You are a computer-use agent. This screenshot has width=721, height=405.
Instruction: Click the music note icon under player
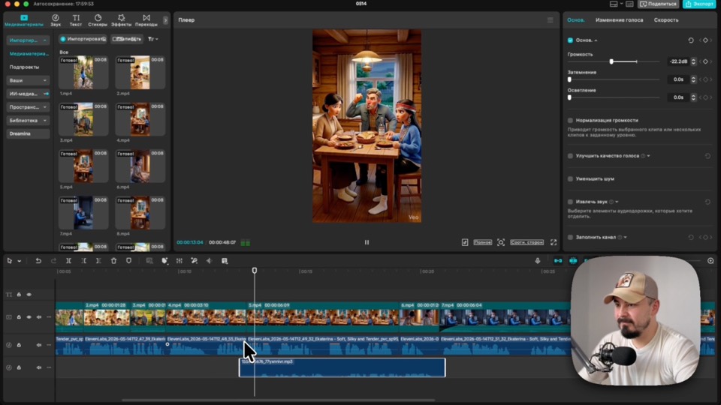pyautogui.click(x=465, y=242)
